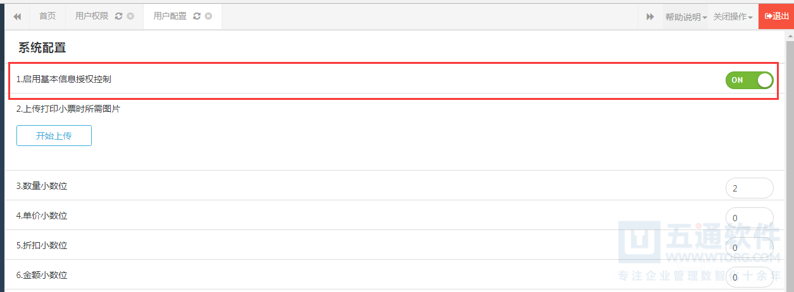Click the 启用基本信息授权控制 setting label

pos(64,80)
